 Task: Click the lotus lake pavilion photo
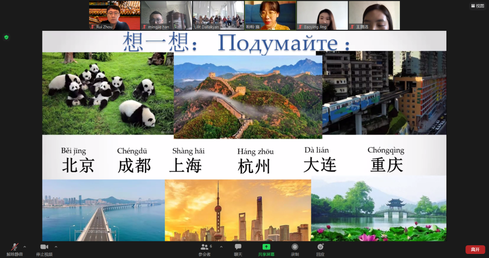(379, 209)
